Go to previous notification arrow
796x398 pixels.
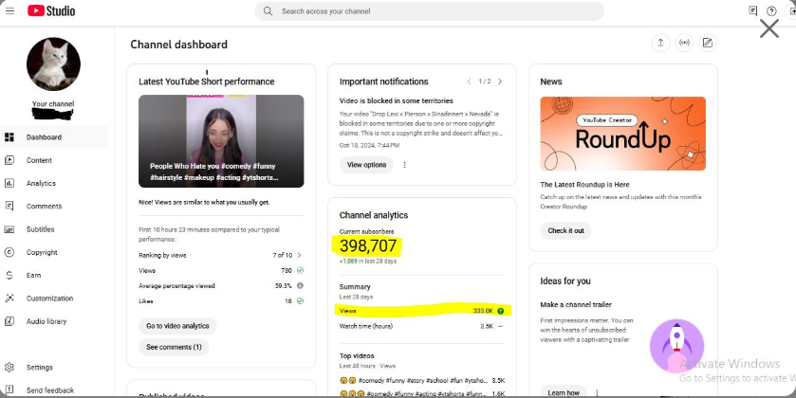[x=469, y=81]
